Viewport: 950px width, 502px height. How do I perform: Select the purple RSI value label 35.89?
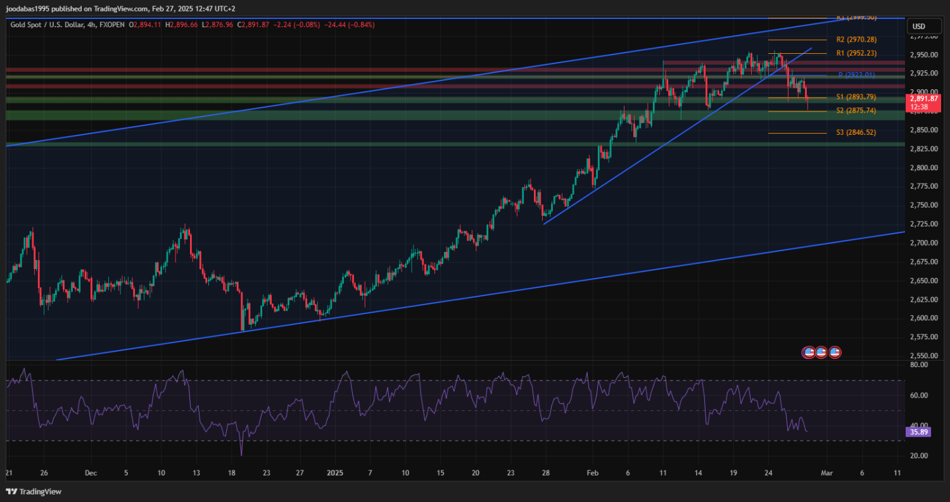click(919, 432)
